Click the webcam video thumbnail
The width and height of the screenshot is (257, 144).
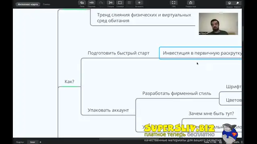[x=218, y=24]
